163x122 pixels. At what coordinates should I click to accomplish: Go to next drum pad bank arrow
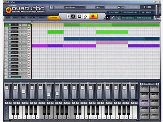tap(158, 84)
